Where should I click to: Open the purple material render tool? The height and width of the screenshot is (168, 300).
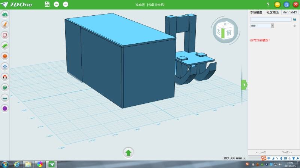point(5,108)
